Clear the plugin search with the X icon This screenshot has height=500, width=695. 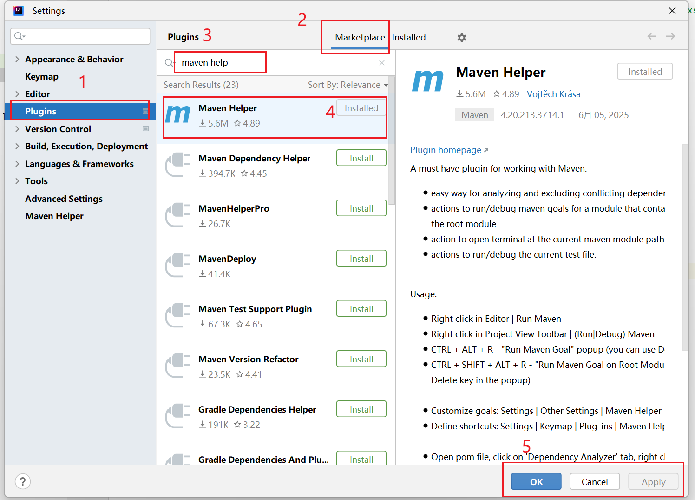point(382,63)
